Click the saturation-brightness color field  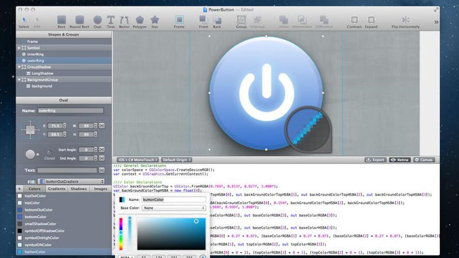(171, 234)
